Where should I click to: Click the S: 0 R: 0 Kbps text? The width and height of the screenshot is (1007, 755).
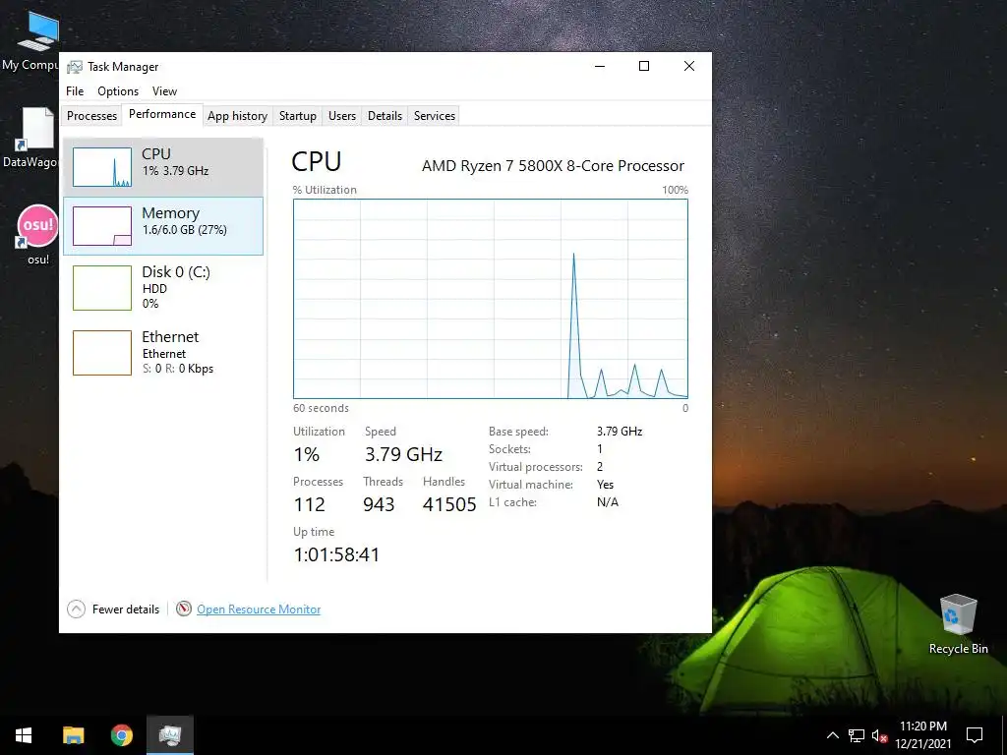coord(178,369)
